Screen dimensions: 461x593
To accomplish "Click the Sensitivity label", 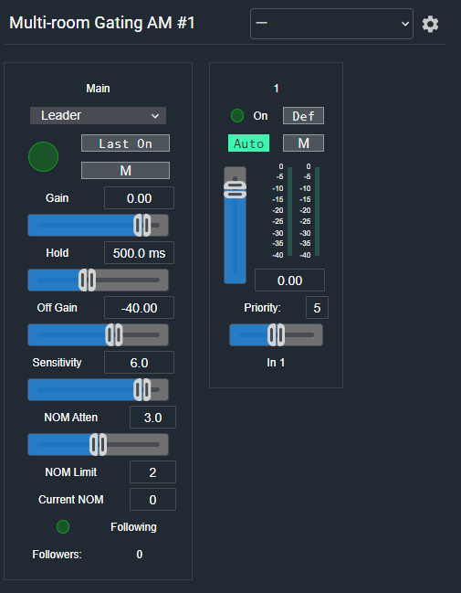I will (x=58, y=363).
